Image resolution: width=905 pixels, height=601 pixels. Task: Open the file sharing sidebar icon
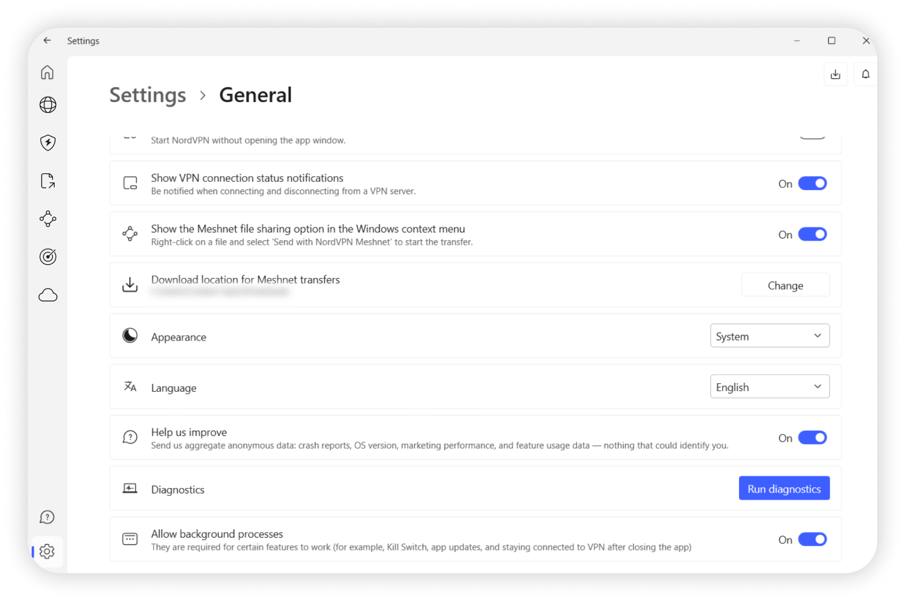tap(48, 181)
